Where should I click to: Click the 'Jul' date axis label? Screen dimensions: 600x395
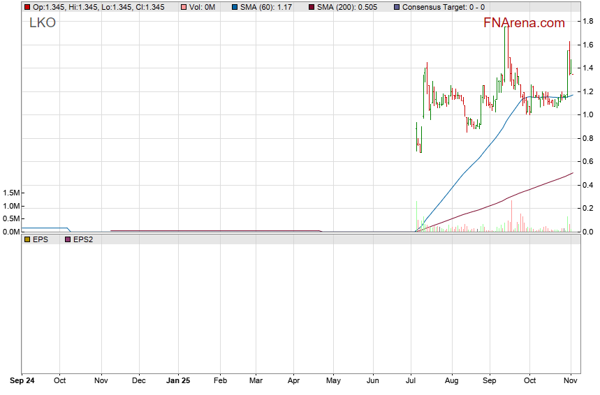(411, 381)
